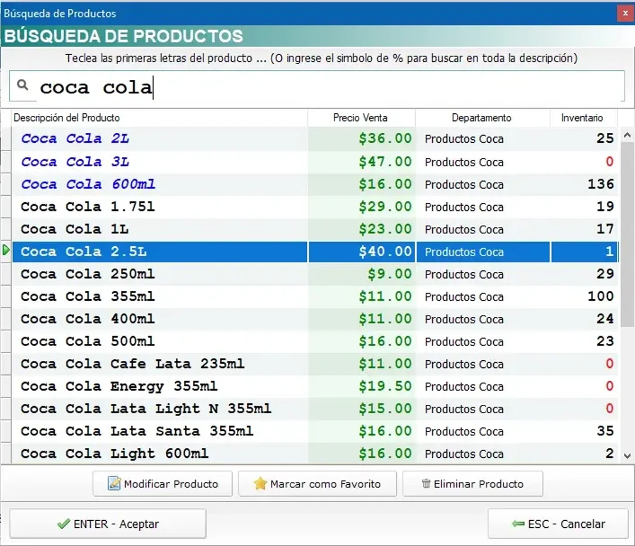Click the scrollbar down arrow
The width and height of the screenshot is (635, 546).
coord(627,454)
